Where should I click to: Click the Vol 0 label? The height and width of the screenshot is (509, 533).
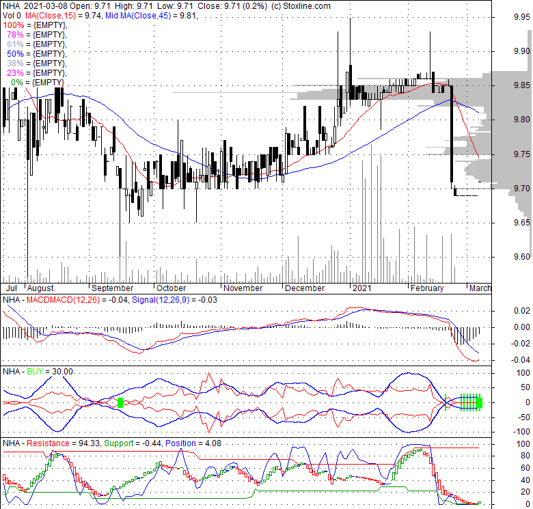click(12, 16)
